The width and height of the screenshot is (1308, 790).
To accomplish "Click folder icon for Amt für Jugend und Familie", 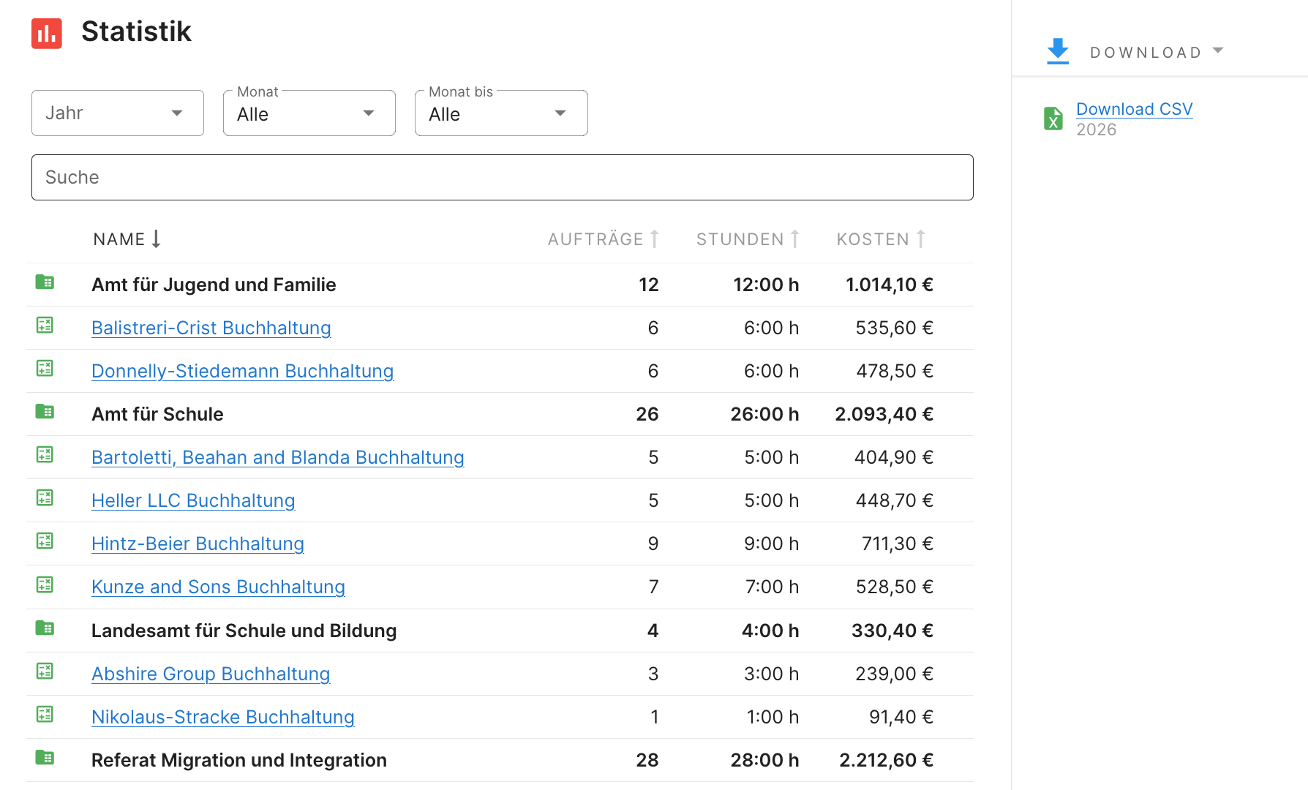I will [45, 282].
